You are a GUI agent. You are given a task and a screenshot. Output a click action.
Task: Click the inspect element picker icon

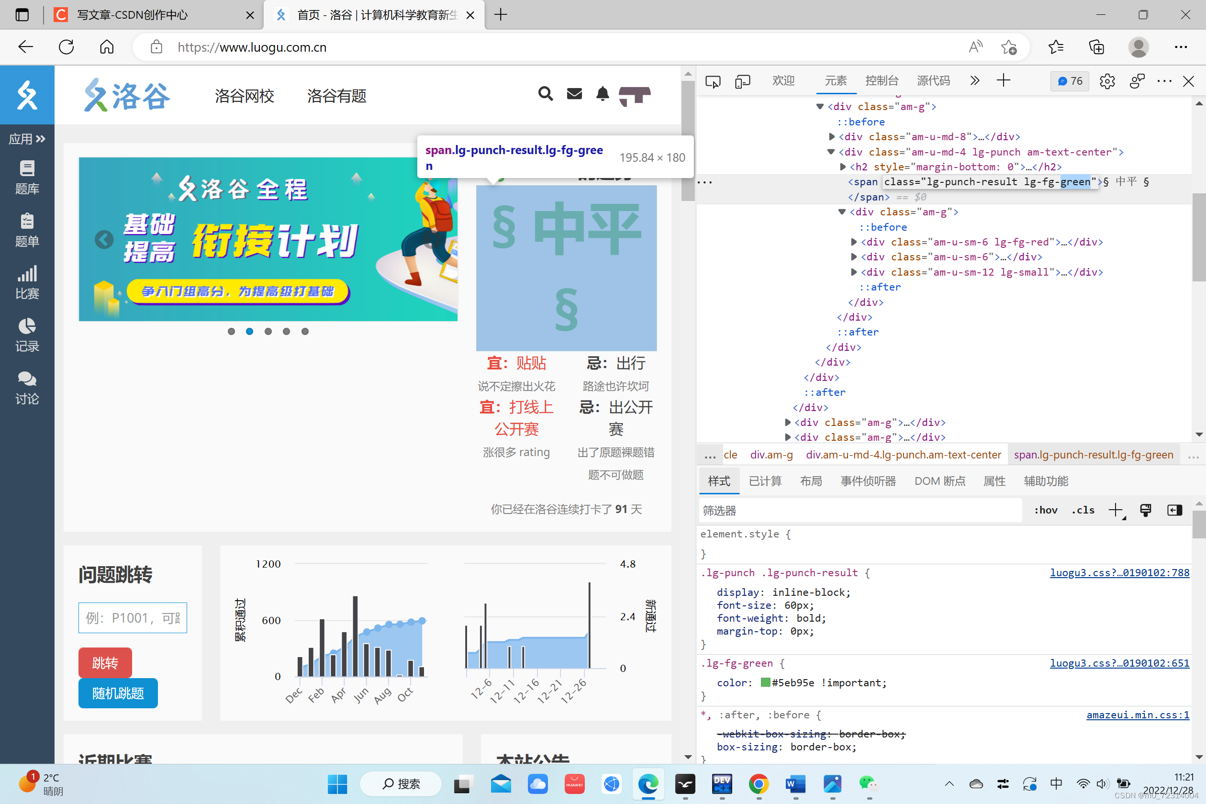click(713, 81)
